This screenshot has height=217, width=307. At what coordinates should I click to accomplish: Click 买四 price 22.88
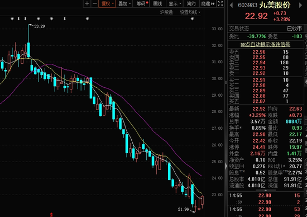259,96
